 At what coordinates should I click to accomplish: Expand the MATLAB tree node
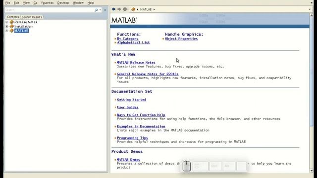tap(7, 31)
